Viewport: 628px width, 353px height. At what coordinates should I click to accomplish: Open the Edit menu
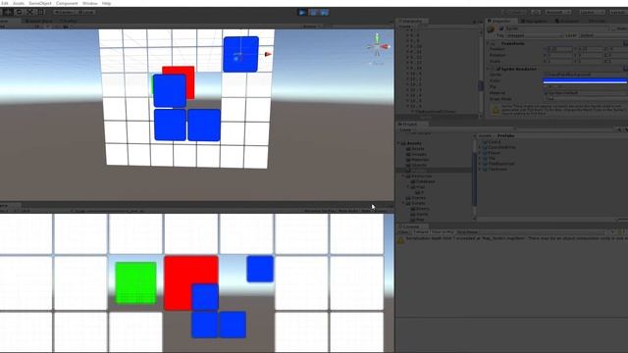point(4,3)
